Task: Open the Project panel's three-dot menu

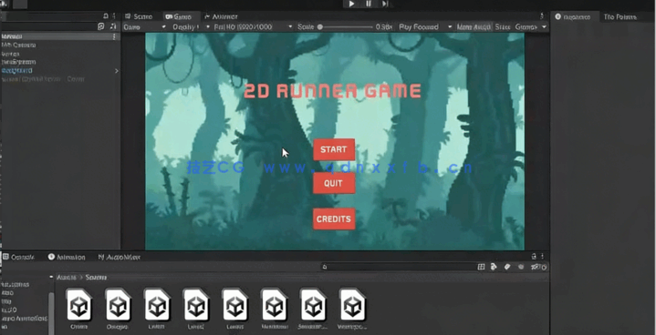Action: pyautogui.click(x=542, y=257)
